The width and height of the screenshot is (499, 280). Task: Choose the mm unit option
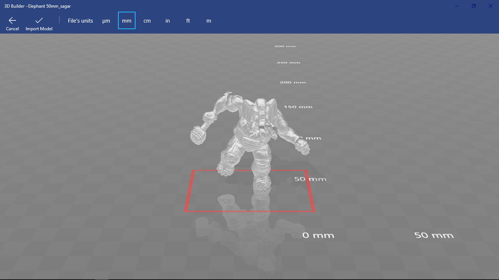[127, 21]
